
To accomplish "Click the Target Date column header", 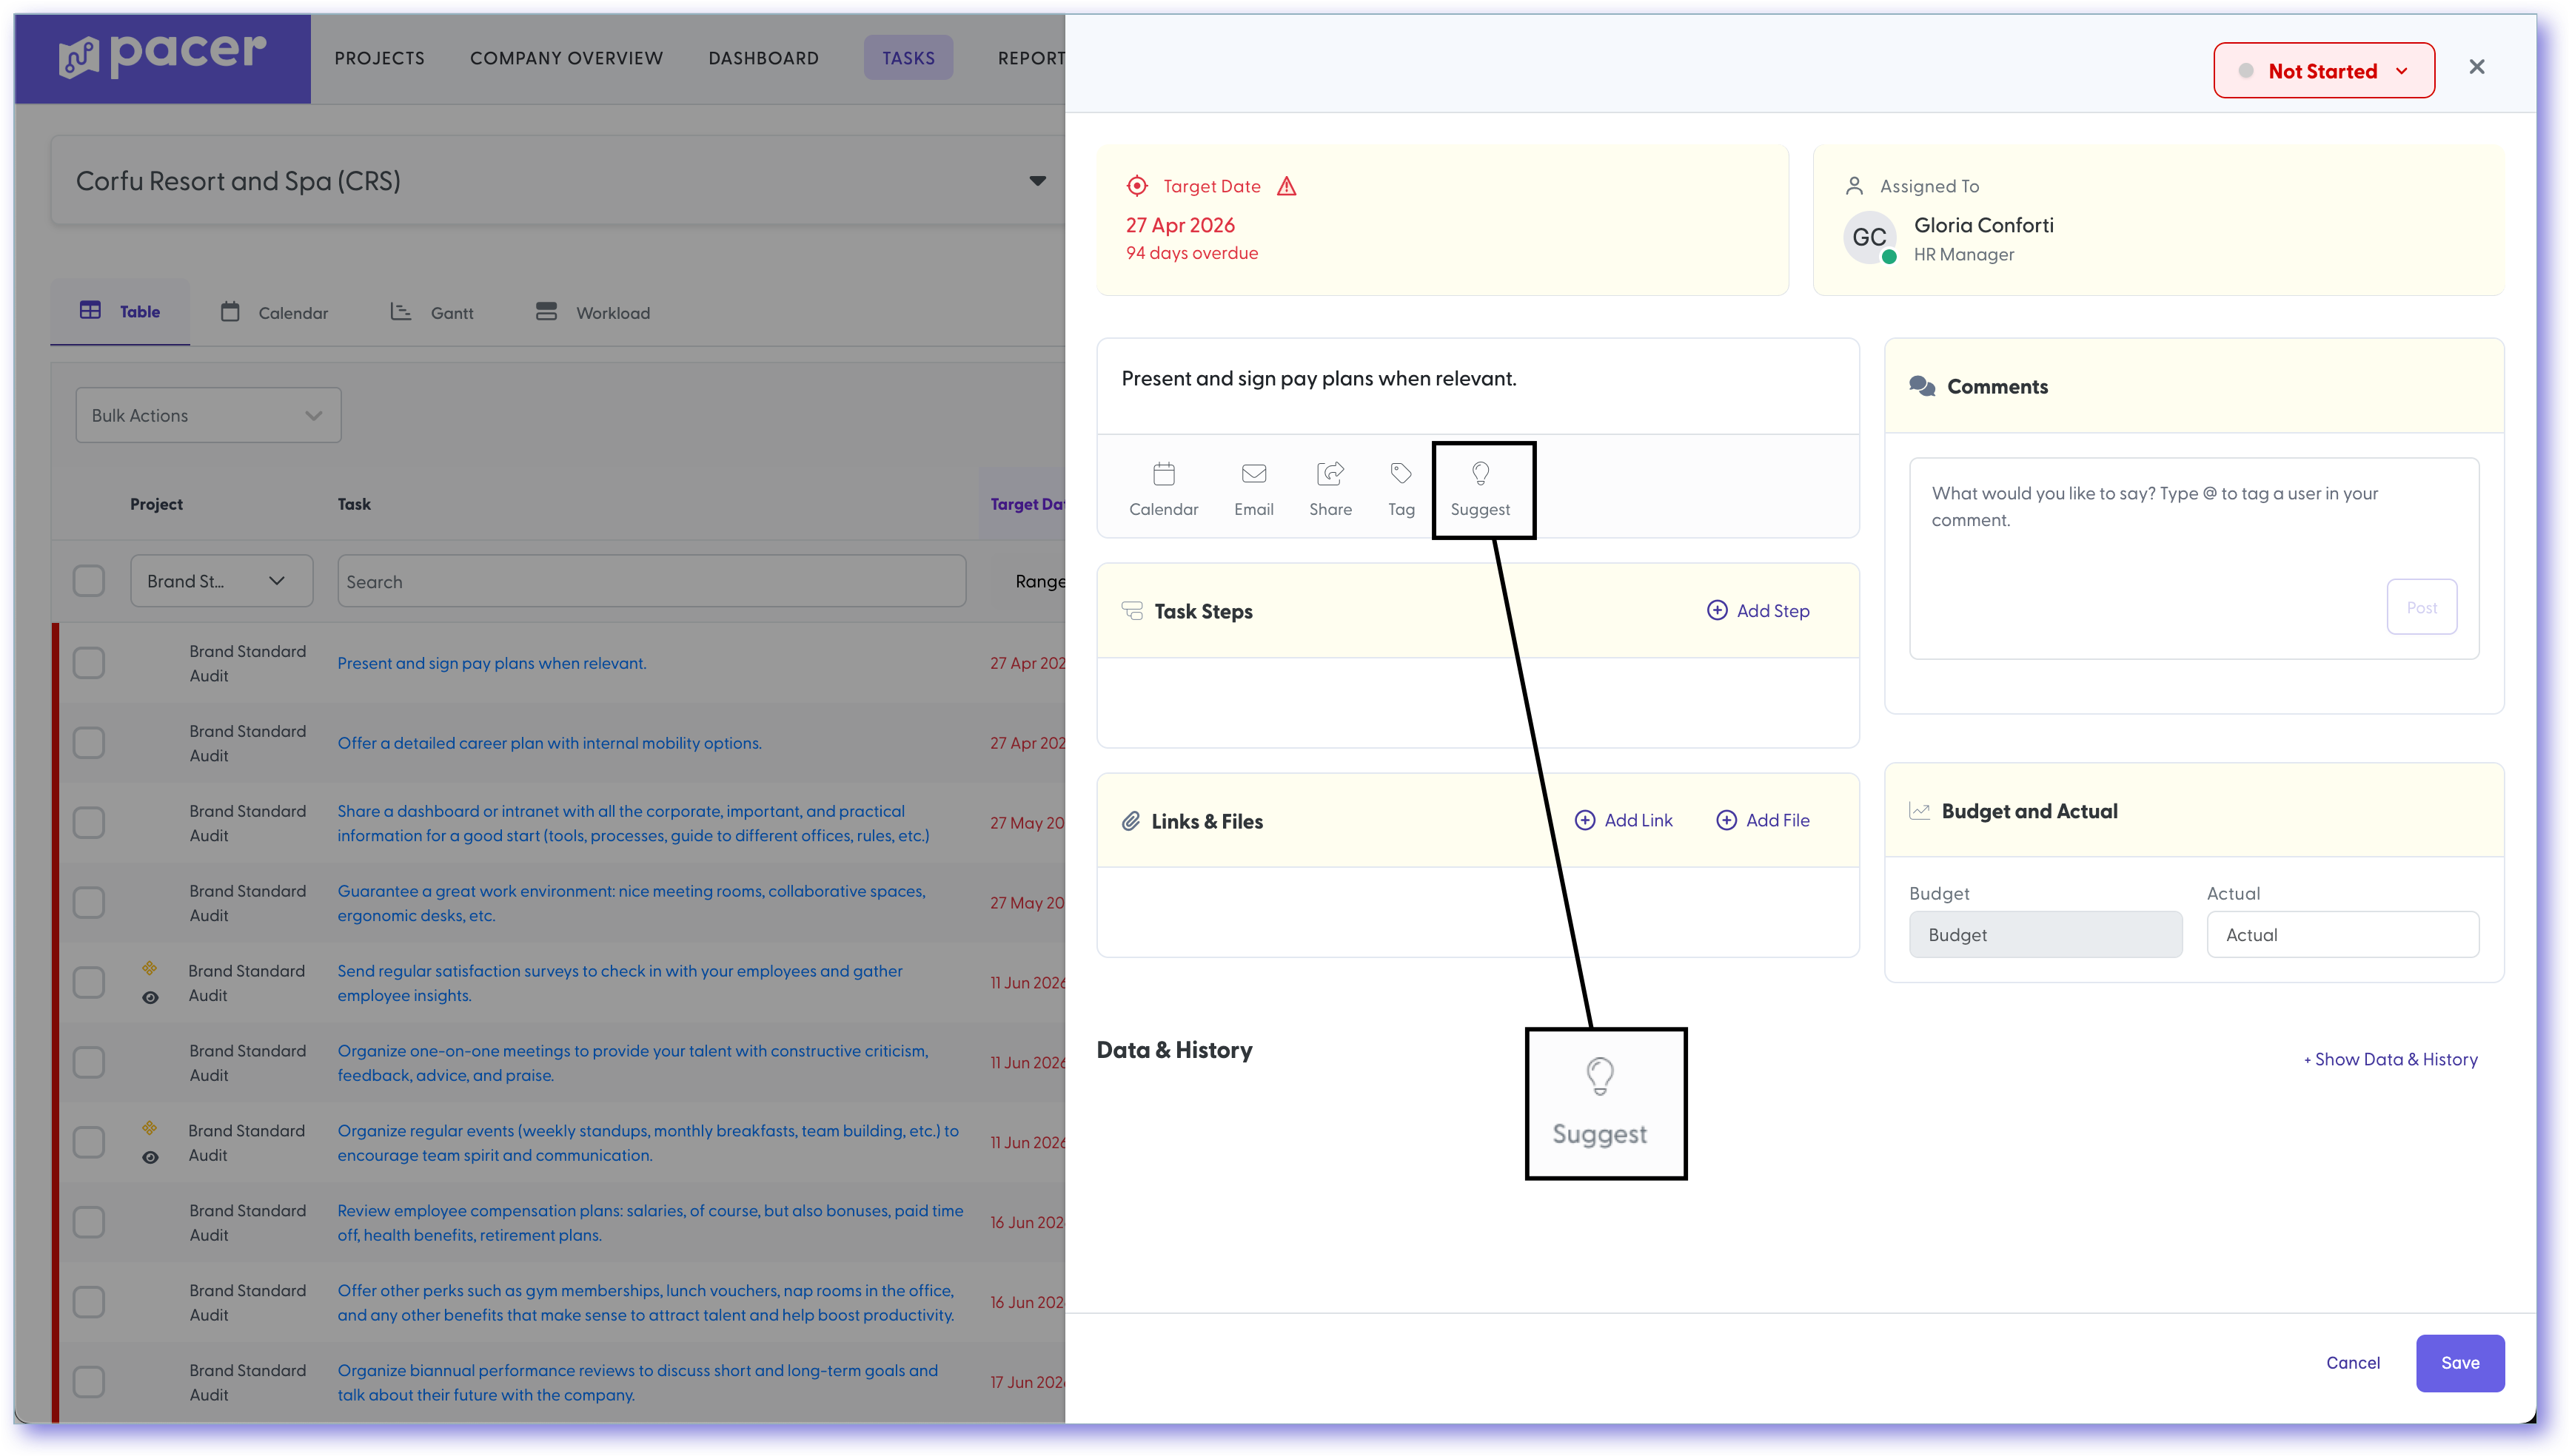I will pos(1028,504).
